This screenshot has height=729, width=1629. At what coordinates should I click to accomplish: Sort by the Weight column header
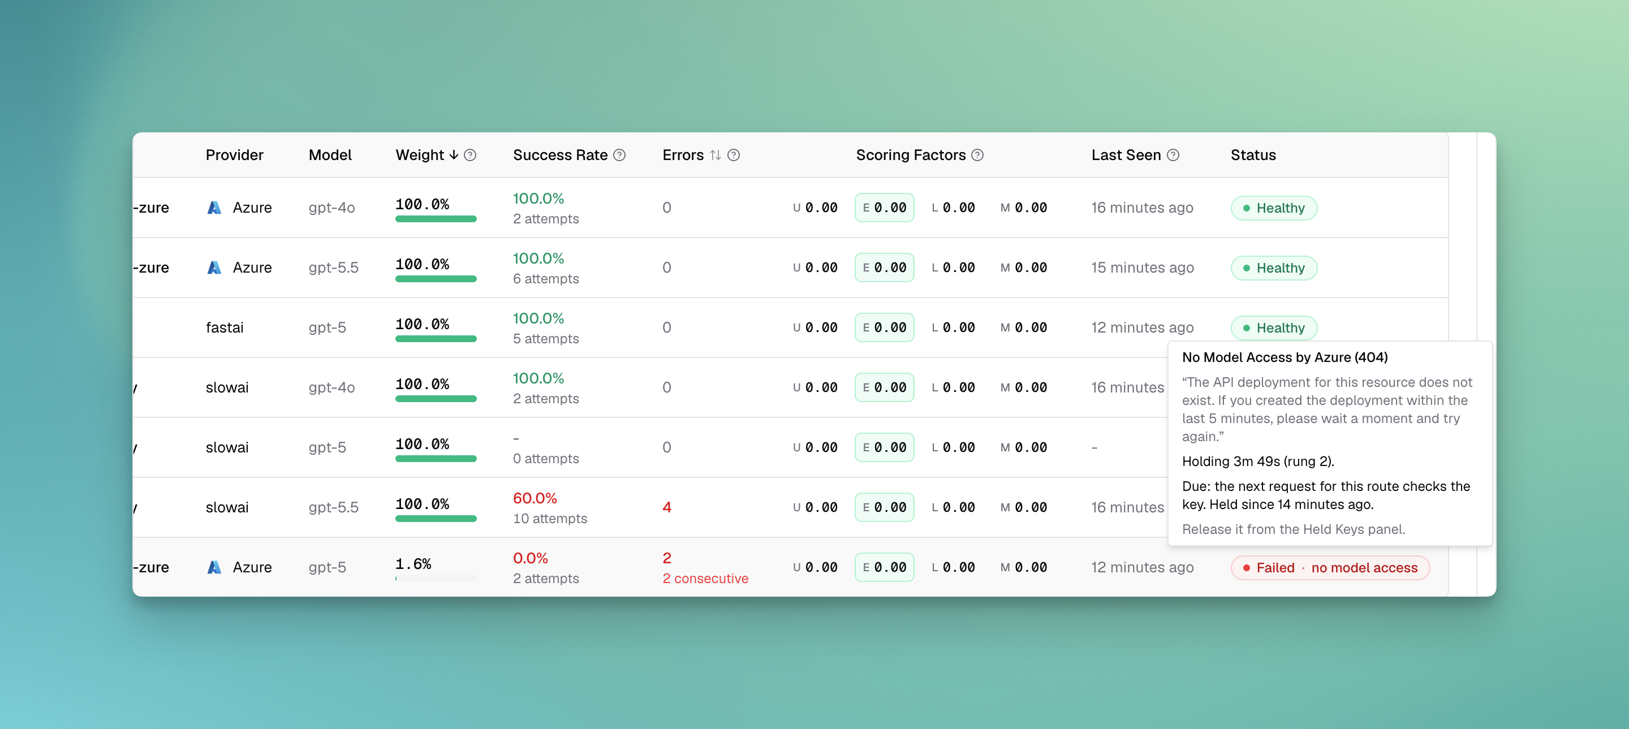point(420,155)
